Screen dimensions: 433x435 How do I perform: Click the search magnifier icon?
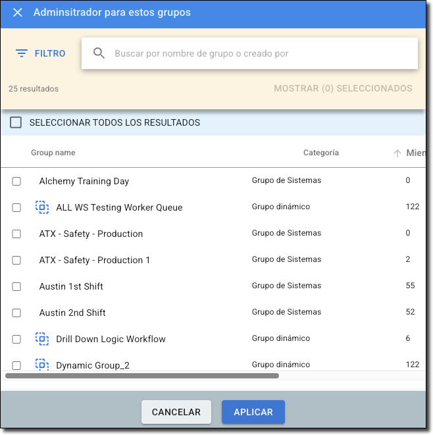99,53
